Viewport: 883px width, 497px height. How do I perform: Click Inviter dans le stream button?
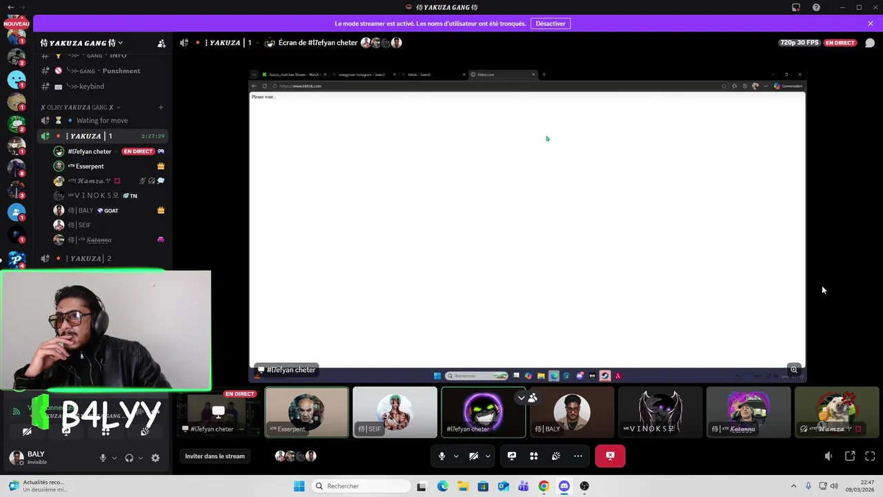tap(215, 456)
